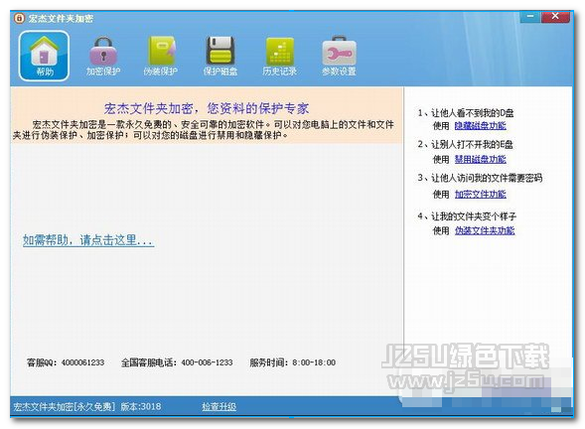The height and width of the screenshot is (429, 585).
Task: Click the app logo in title bar
Action: pyautogui.click(x=19, y=18)
